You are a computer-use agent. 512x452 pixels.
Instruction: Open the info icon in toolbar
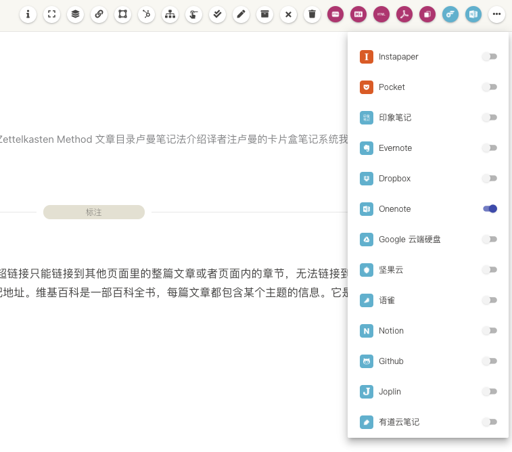click(x=28, y=14)
